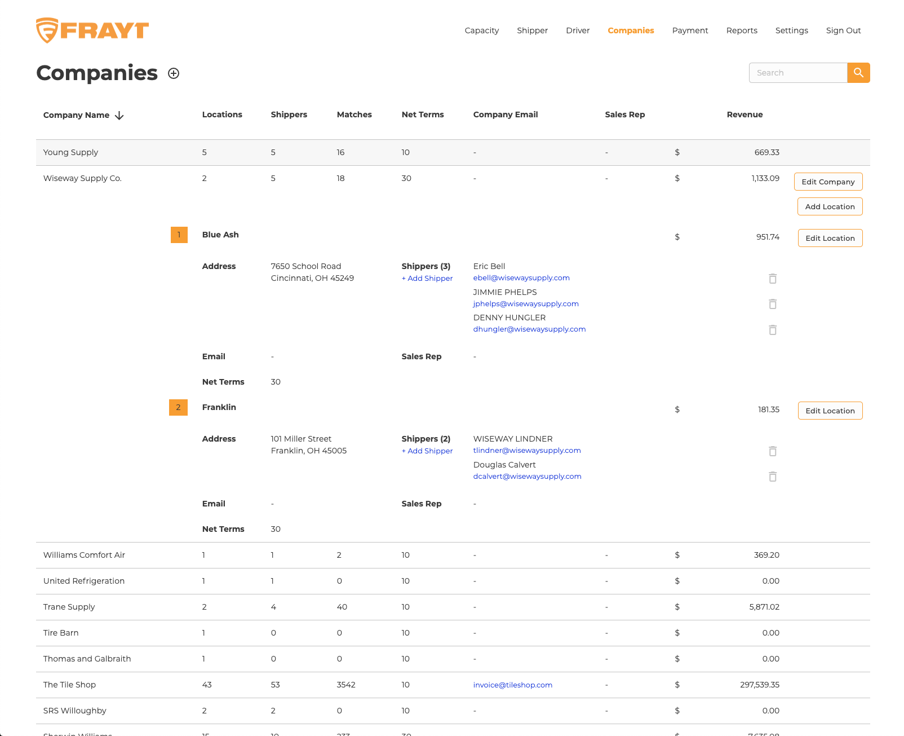Viewport: 904px width, 736px height.
Task: Open the Capacity nav item
Action: pyautogui.click(x=481, y=30)
